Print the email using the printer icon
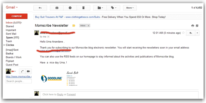The image size is (206, 103). pyautogui.click(x=193, y=26)
